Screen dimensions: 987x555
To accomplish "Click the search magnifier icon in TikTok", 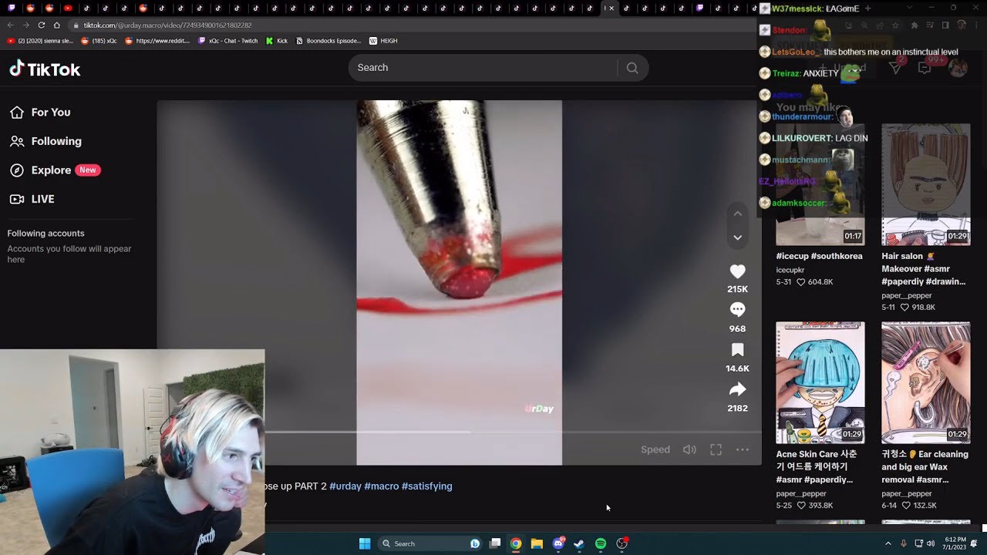I will click(632, 68).
